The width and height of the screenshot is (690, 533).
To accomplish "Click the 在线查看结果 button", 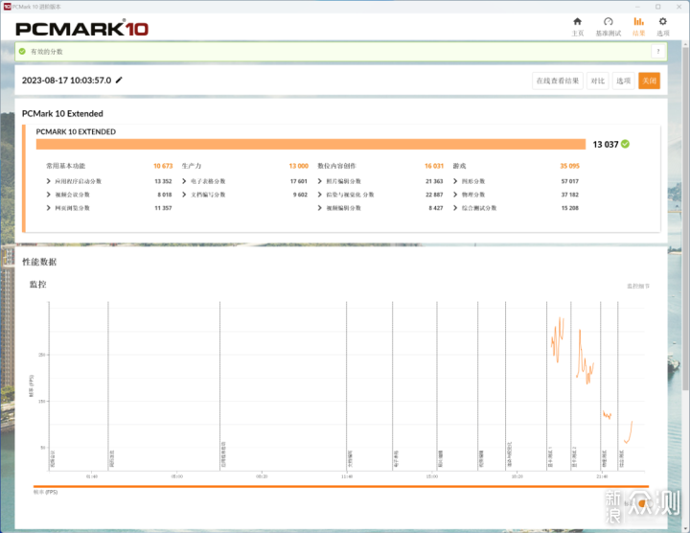I will point(558,81).
